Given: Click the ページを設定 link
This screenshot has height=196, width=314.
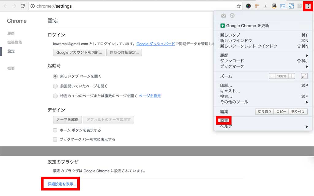Looking at the screenshot, I should point(150,96).
